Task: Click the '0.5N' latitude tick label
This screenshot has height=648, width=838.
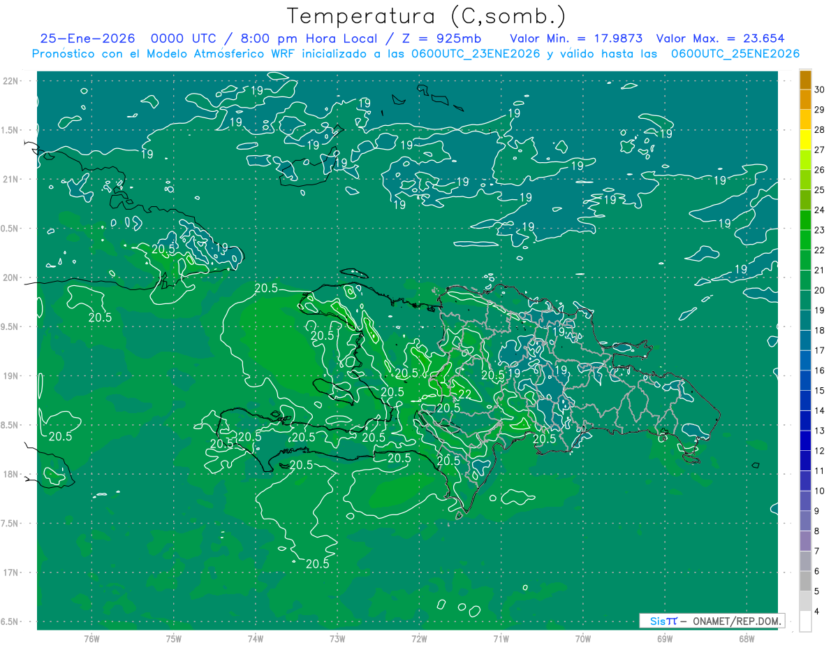Action: click(x=9, y=229)
